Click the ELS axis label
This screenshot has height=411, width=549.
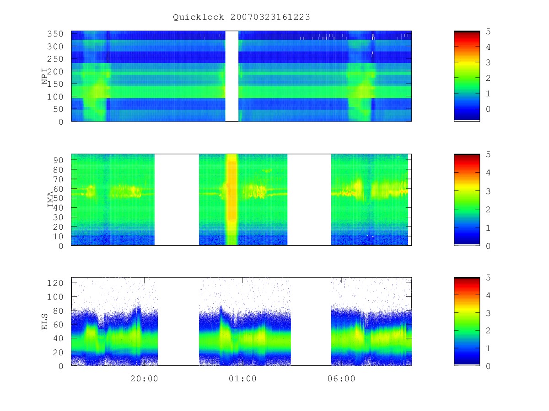point(45,321)
